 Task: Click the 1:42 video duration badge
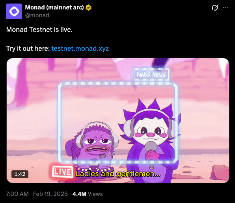point(20,174)
